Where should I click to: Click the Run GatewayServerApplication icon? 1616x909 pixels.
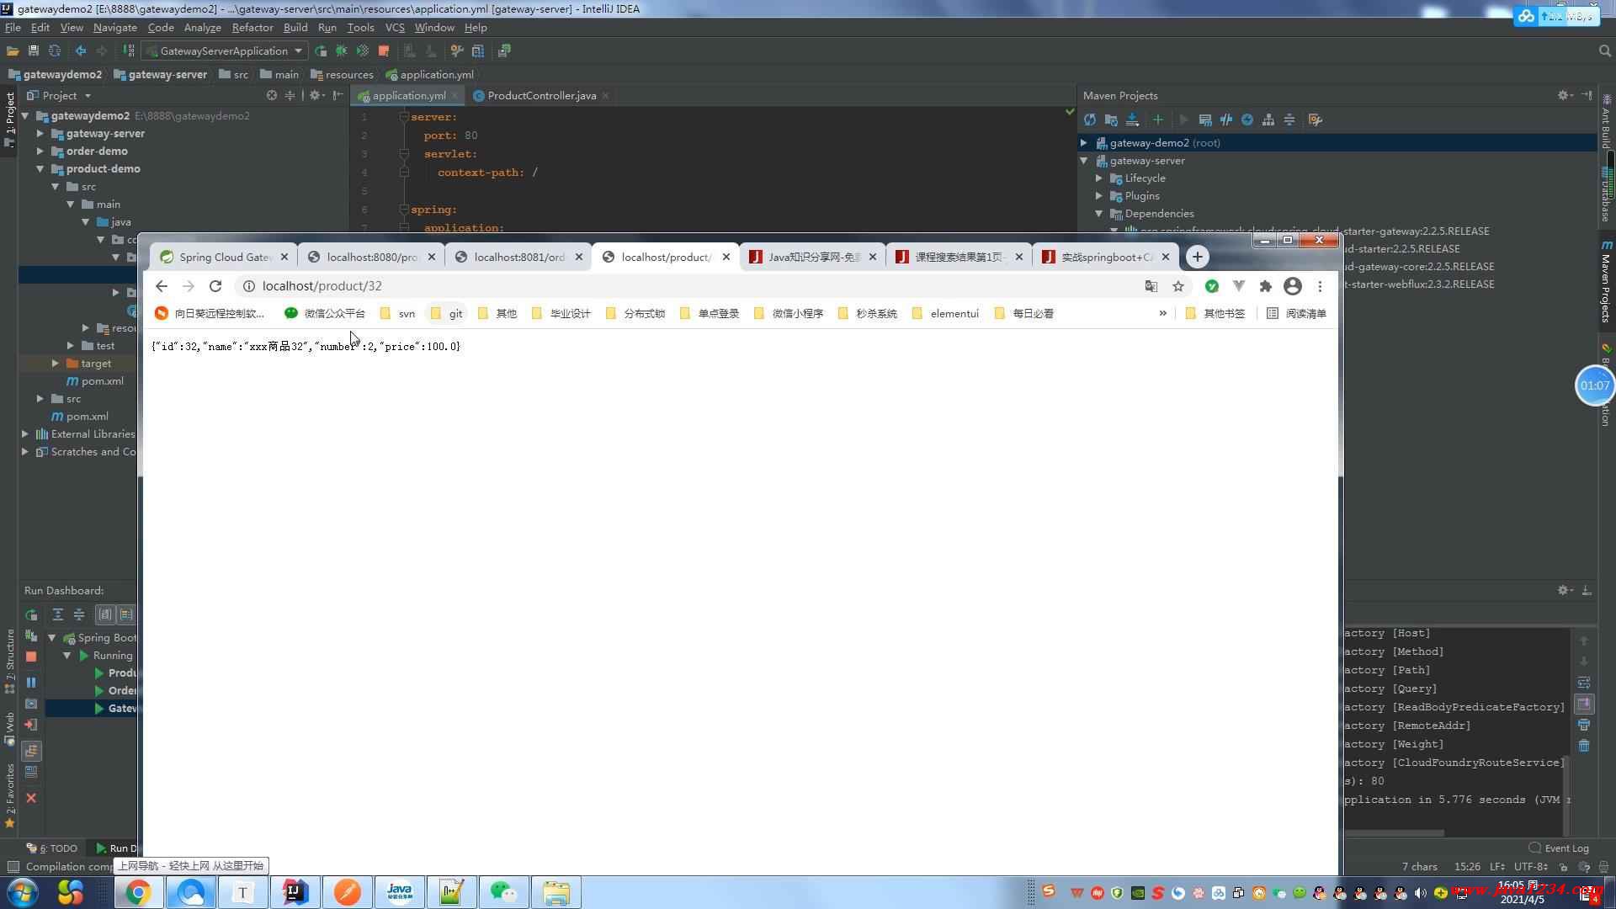(321, 51)
